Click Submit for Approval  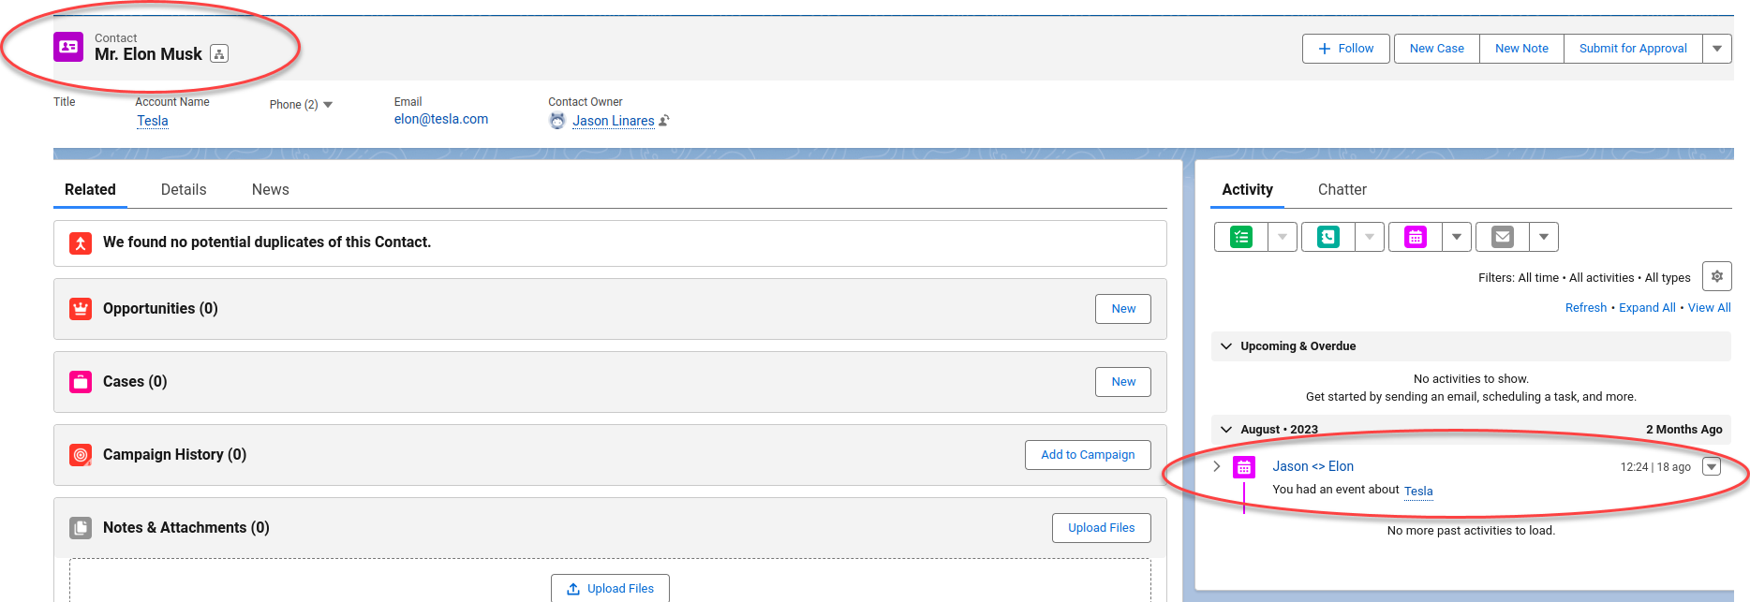[x=1633, y=49]
